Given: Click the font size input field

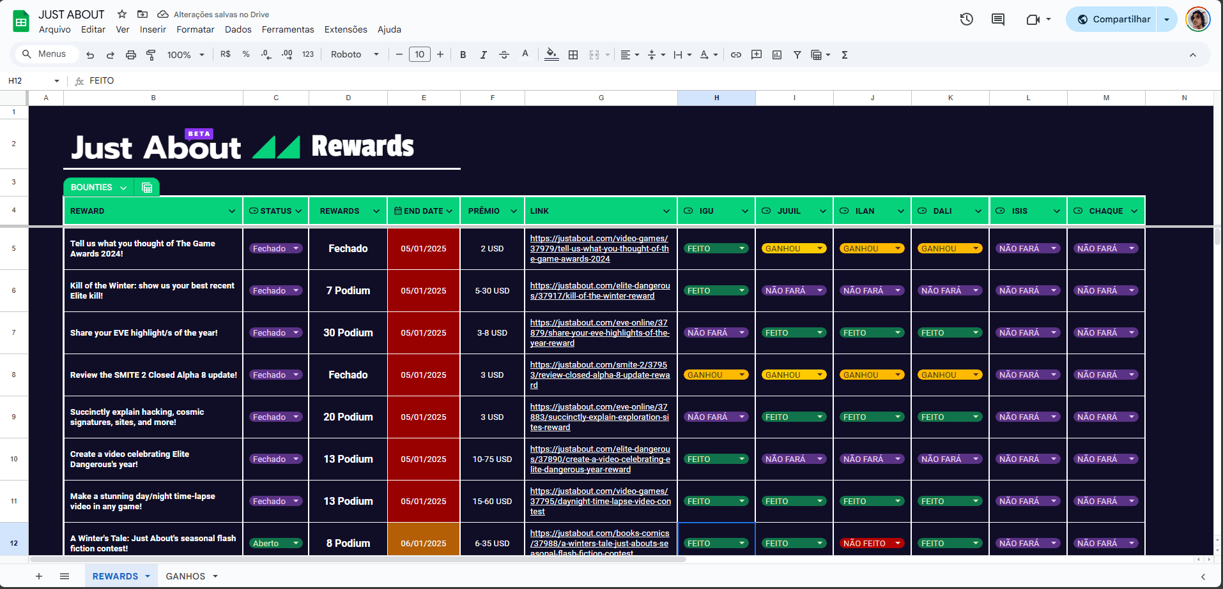Looking at the screenshot, I should coord(419,54).
